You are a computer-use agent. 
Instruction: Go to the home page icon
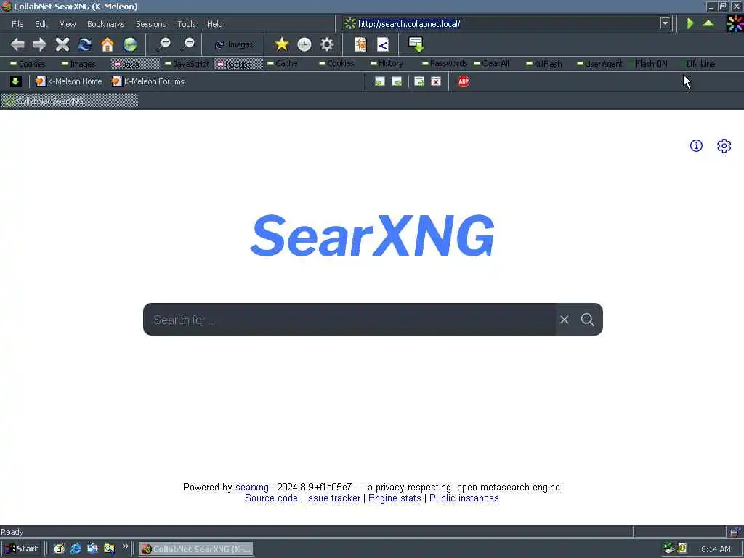click(x=108, y=44)
